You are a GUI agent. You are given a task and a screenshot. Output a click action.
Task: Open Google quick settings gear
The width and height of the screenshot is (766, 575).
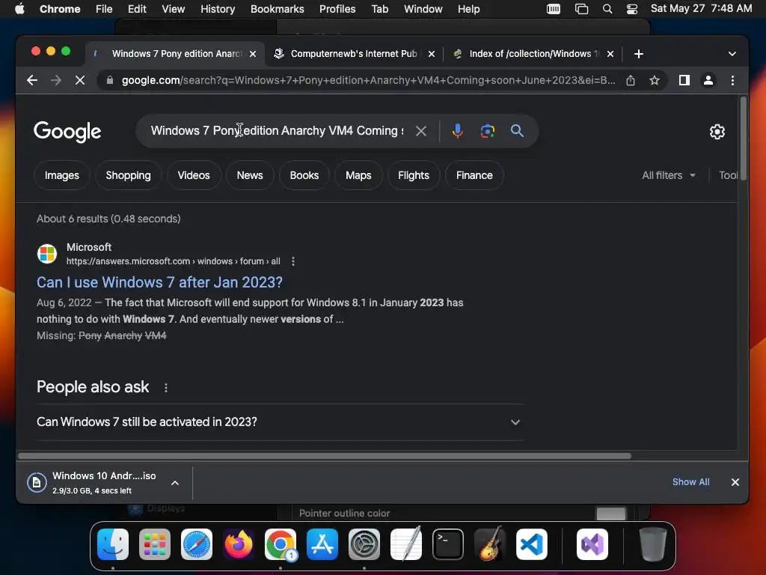717,132
